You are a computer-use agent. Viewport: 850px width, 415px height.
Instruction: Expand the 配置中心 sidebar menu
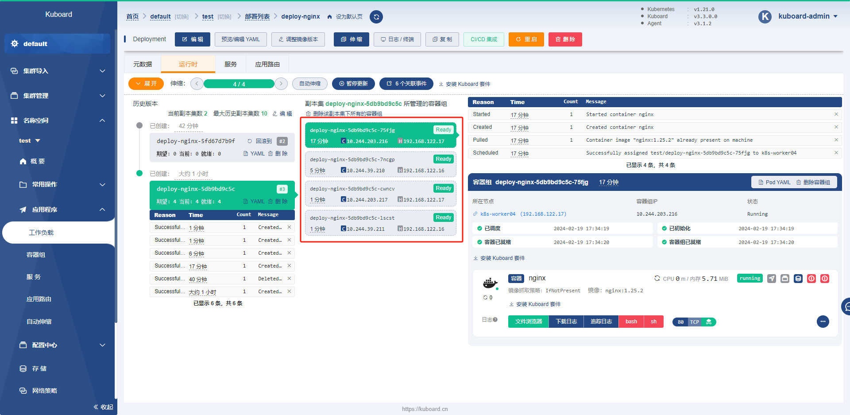pyautogui.click(x=58, y=345)
